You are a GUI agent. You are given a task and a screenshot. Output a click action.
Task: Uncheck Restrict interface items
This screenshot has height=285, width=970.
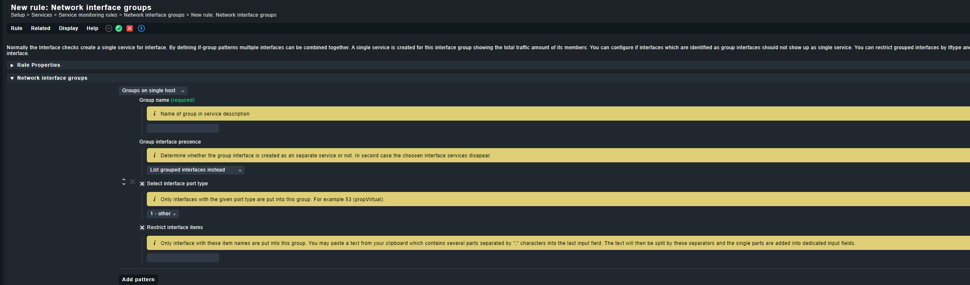click(142, 227)
